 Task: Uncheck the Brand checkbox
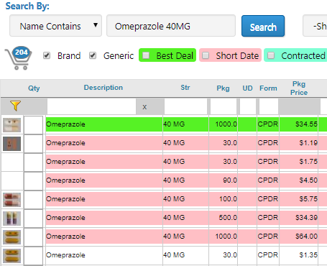47,55
